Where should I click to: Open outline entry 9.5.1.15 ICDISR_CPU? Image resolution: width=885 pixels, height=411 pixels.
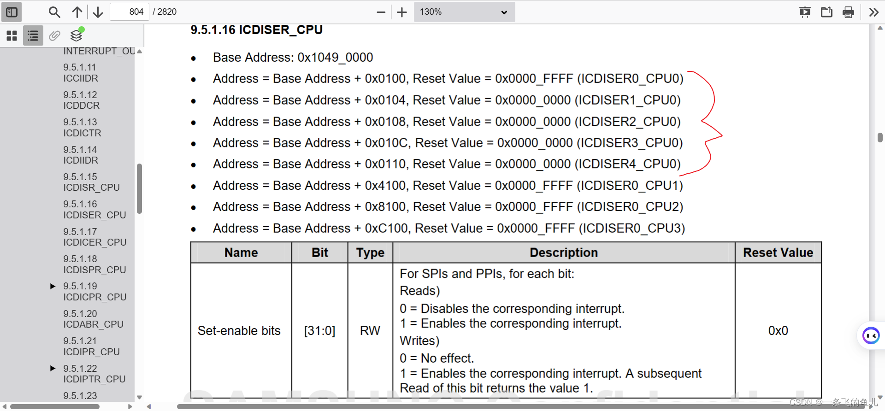pos(91,182)
